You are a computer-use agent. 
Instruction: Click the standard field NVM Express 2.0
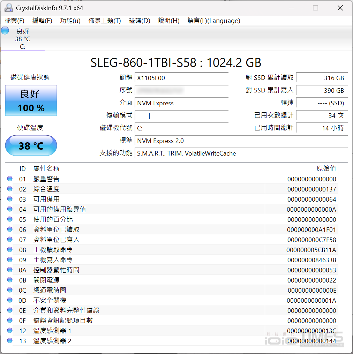tap(241, 141)
